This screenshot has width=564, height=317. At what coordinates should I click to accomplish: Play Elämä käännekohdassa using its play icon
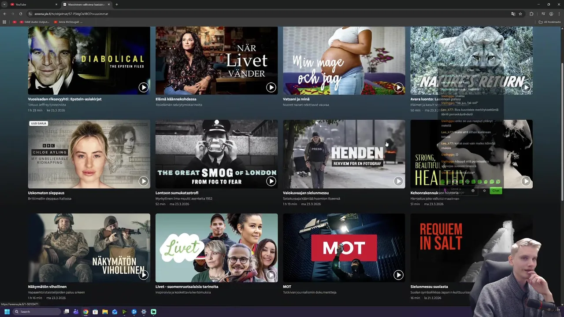click(x=271, y=87)
